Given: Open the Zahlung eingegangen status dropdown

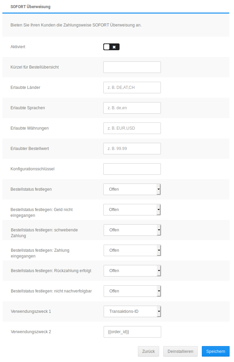Looking at the screenshot, I should pos(132,250).
